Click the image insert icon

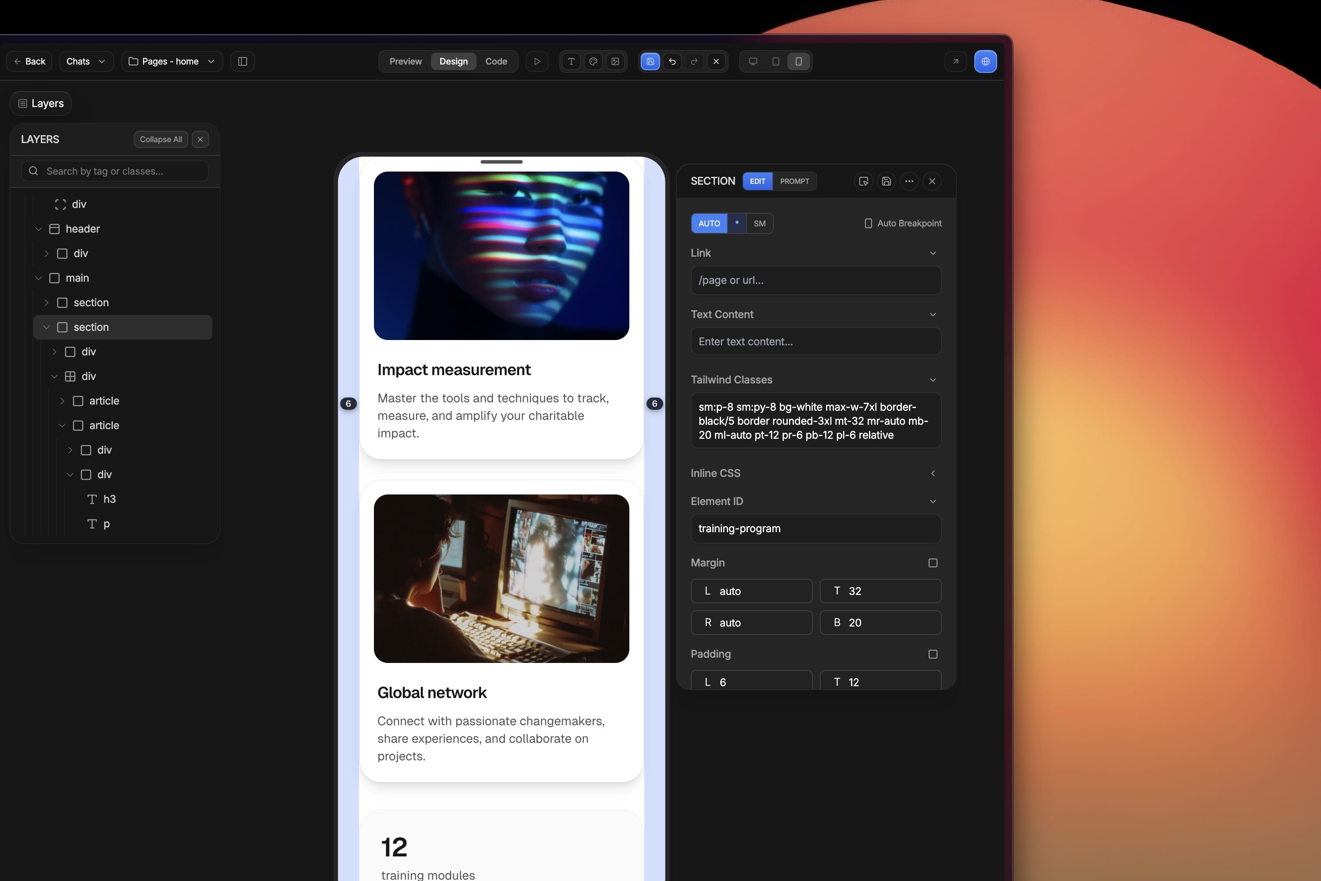[x=615, y=62]
